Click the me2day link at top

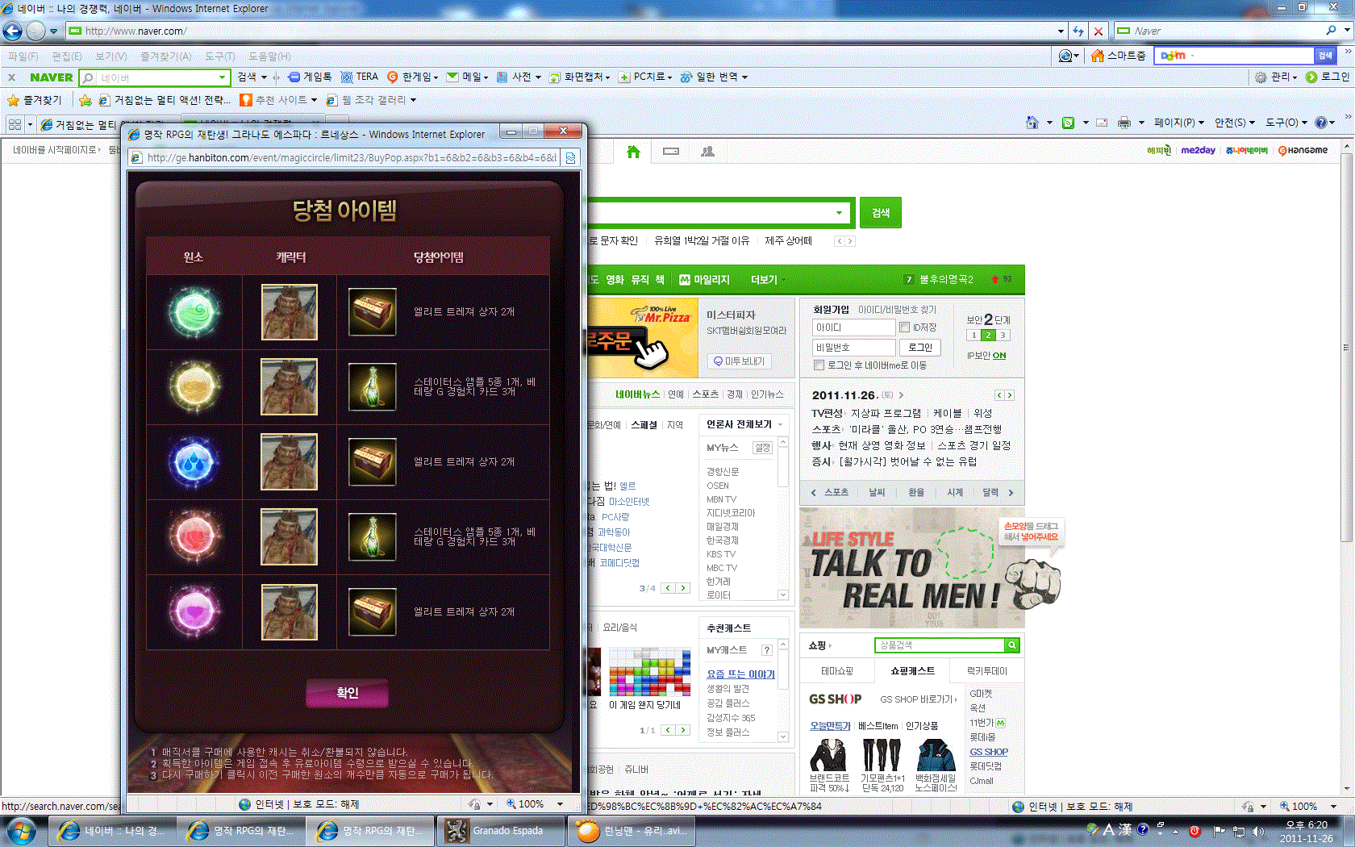pyautogui.click(x=1198, y=151)
